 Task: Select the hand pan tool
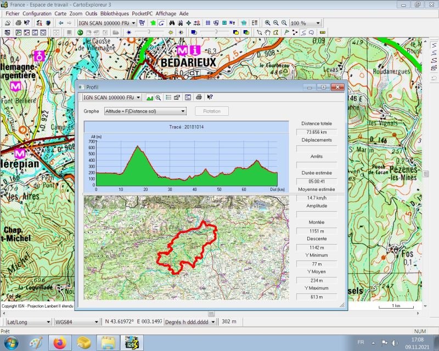[268, 32]
